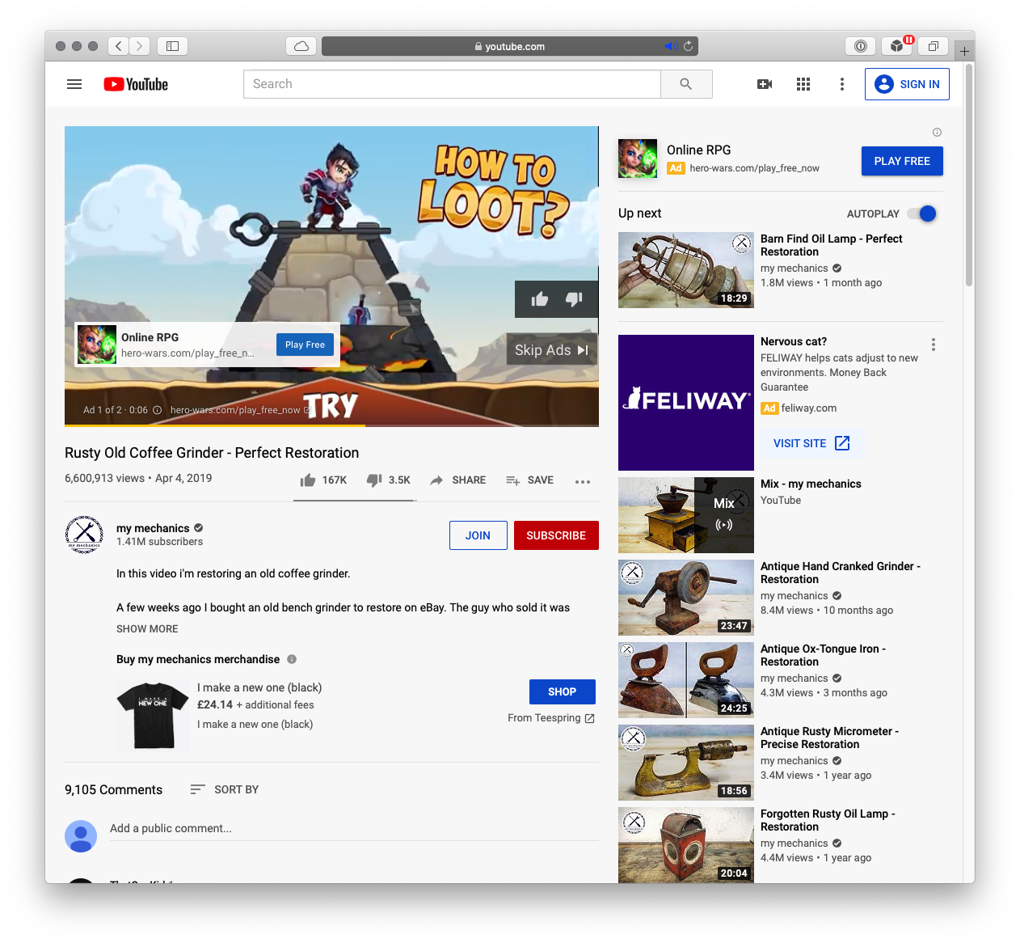Open the From Teespring link
Screen dimensions: 1020x943
tap(551, 718)
